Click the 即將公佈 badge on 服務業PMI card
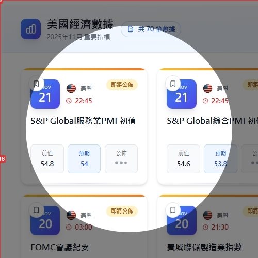The height and width of the screenshot is (258, 258). [122, 85]
